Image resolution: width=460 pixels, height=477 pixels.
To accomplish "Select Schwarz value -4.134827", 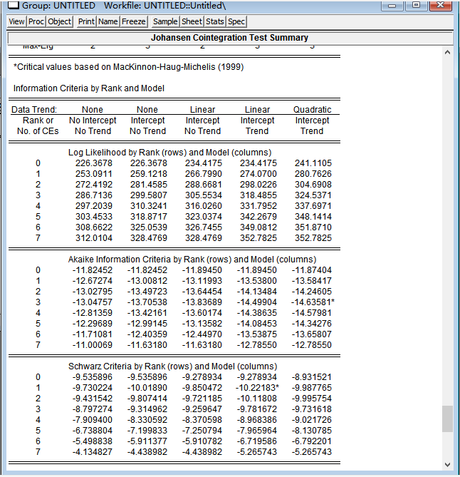I will coord(93,452).
